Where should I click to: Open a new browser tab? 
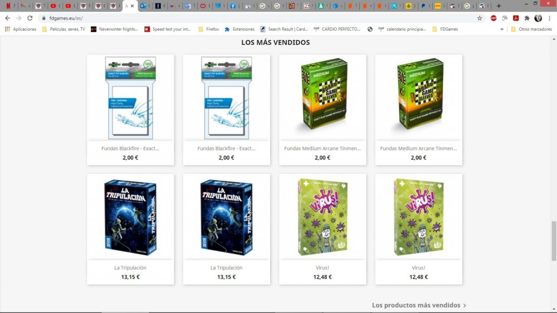(499, 6)
